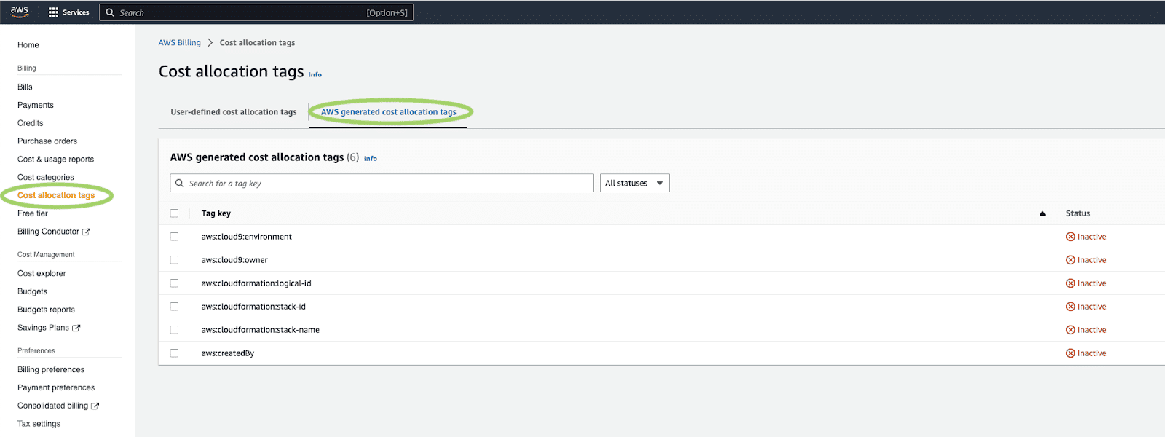
Task: Click the Inactive status icon for aws:createdBy
Action: [x=1070, y=353]
